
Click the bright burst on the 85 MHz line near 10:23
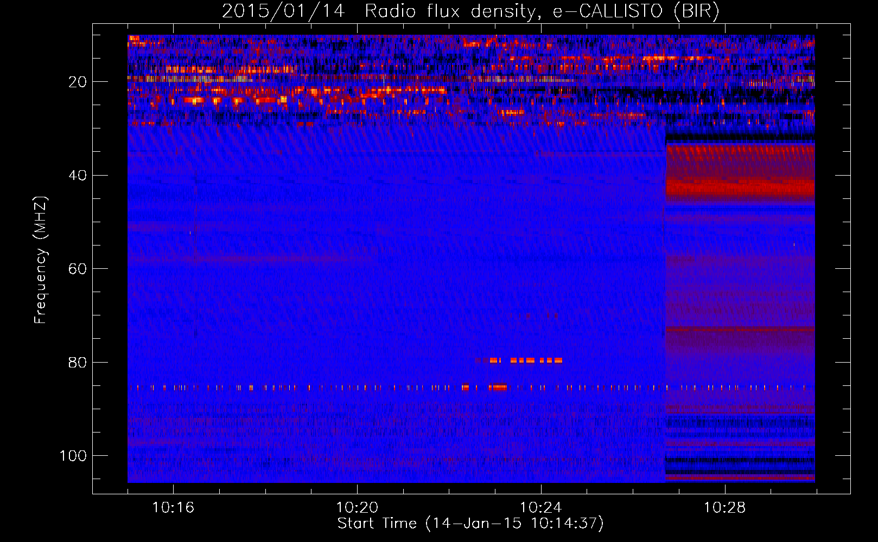(497, 387)
